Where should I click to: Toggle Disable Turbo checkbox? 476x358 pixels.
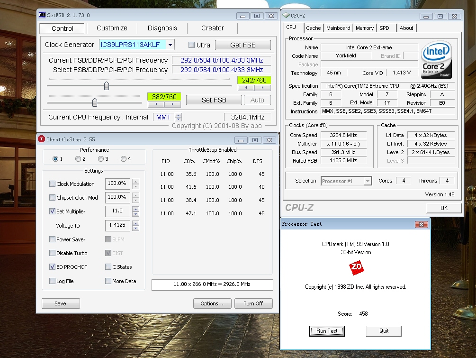[52, 253]
